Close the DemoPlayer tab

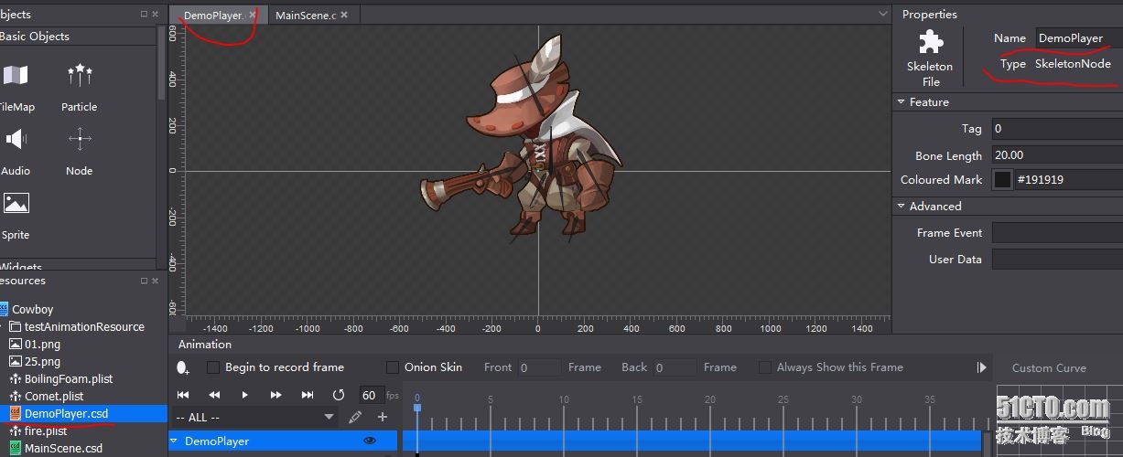[x=254, y=16]
